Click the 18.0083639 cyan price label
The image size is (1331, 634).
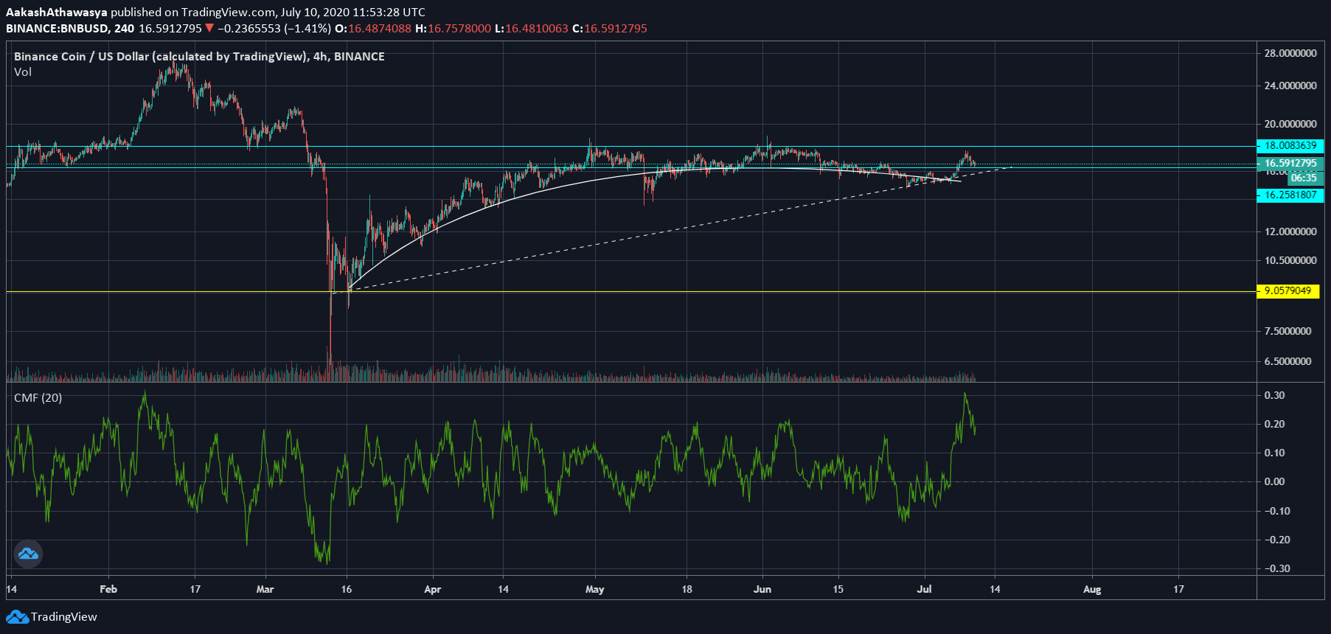pyautogui.click(x=1290, y=146)
